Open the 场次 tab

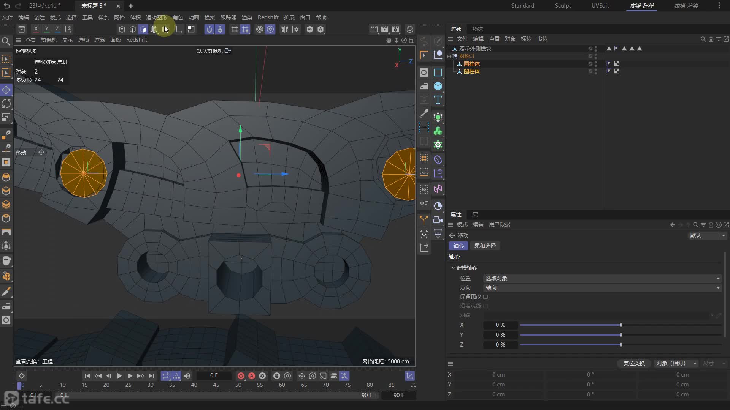(x=478, y=29)
